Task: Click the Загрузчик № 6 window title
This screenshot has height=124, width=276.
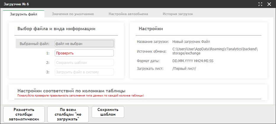Action: [16, 4]
